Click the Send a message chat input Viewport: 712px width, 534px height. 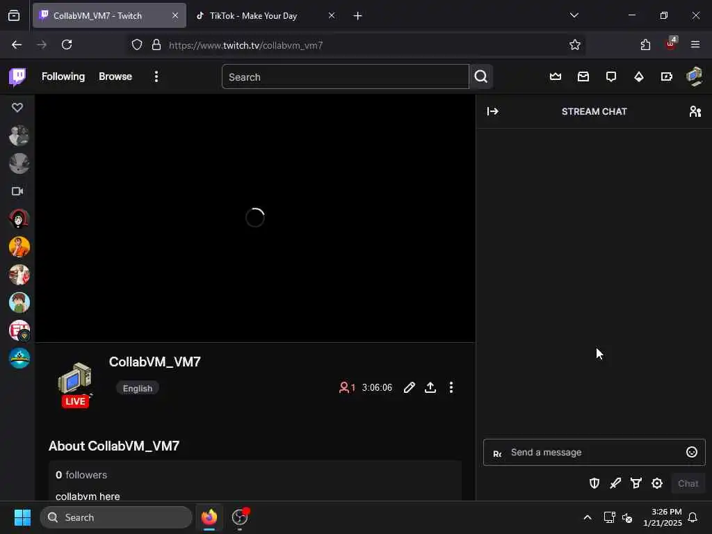point(594,452)
